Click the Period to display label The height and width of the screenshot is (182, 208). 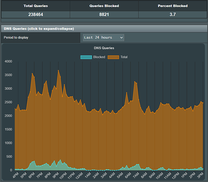click(16, 37)
